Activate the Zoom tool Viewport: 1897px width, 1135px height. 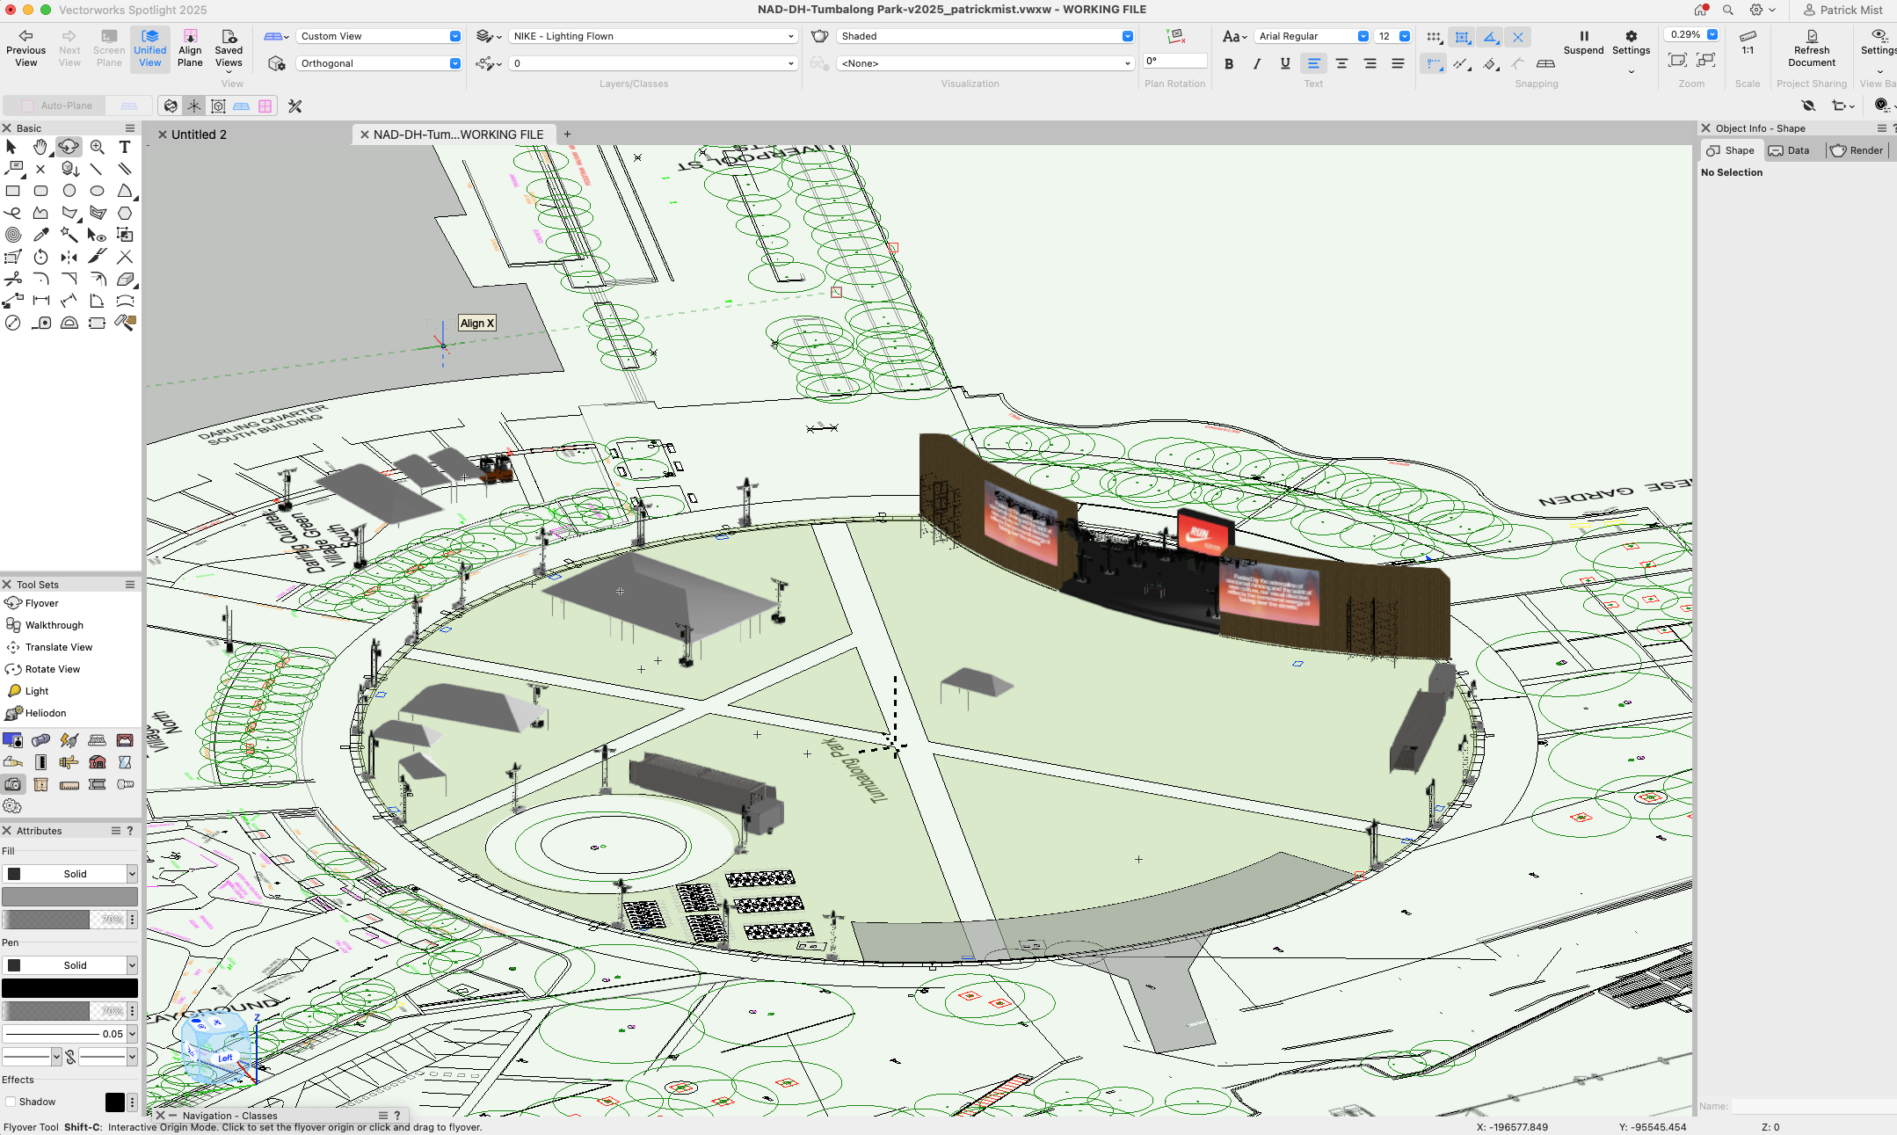click(98, 147)
